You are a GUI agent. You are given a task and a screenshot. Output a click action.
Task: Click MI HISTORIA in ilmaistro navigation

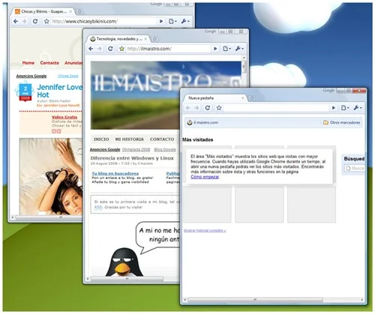130,139
